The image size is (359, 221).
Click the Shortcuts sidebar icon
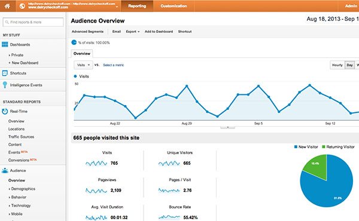click(x=5, y=73)
